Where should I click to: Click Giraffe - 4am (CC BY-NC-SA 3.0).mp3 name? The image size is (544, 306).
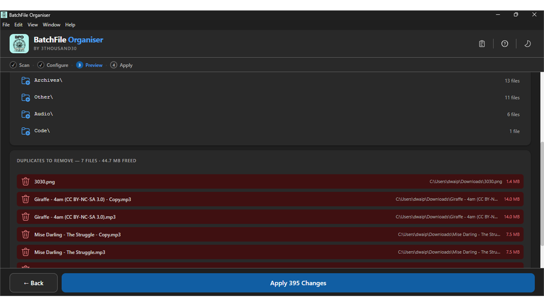[75, 217]
